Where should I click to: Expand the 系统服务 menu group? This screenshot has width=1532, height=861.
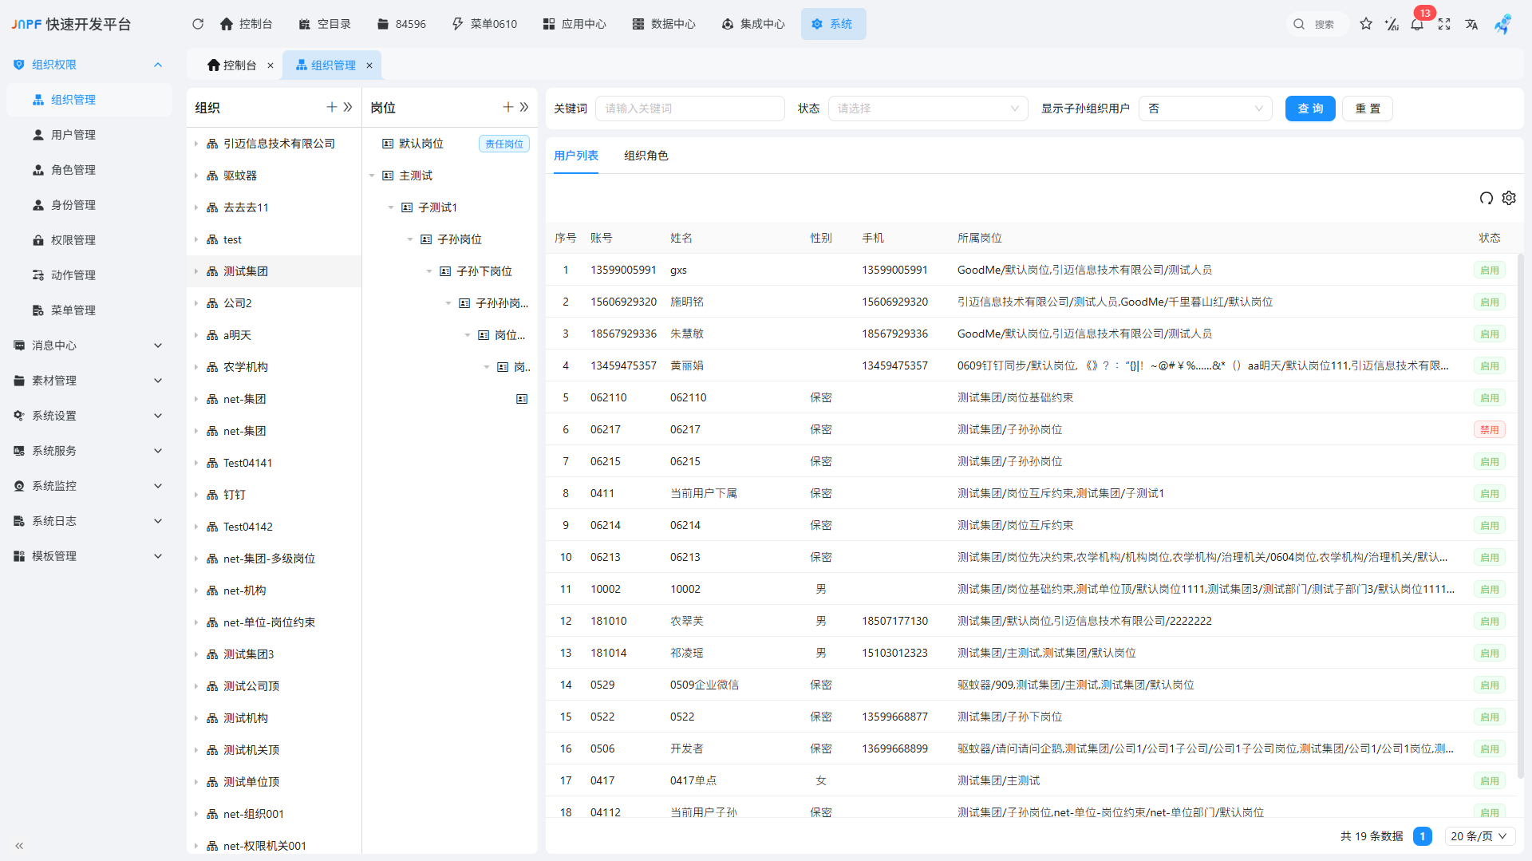click(x=89, y=451)
